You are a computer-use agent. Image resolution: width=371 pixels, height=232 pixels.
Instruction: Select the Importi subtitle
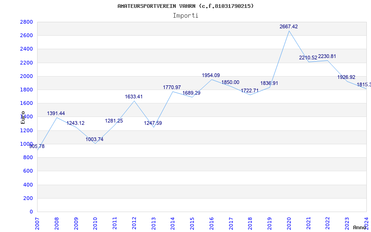(x=185, y=16)
